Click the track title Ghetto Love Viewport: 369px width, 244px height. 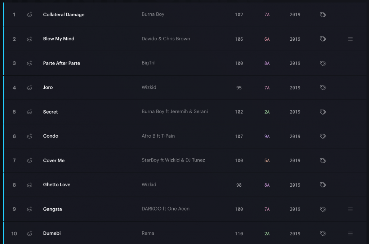pyautogui.click(x=57, y=185)
